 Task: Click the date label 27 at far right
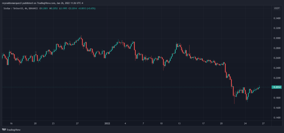pos(263,123)
